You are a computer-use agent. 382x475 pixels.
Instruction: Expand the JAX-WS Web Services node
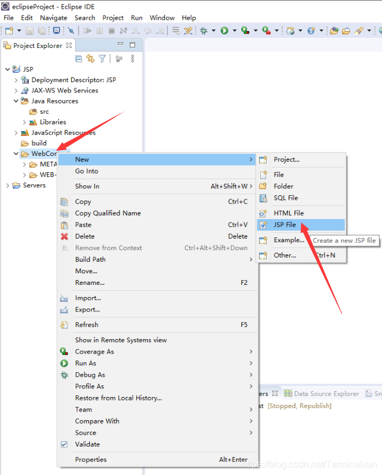(16, 91)
